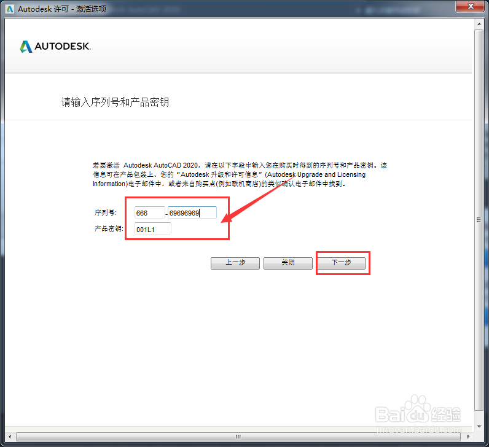489x447 pixels.
Task: Click the vertical scrollbar down arrow
Action: click(x=479, y=427)
